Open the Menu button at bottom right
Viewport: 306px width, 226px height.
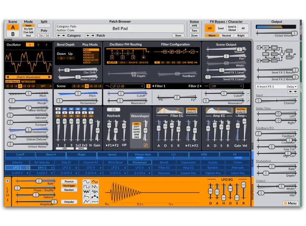click(x=290, y=203)
